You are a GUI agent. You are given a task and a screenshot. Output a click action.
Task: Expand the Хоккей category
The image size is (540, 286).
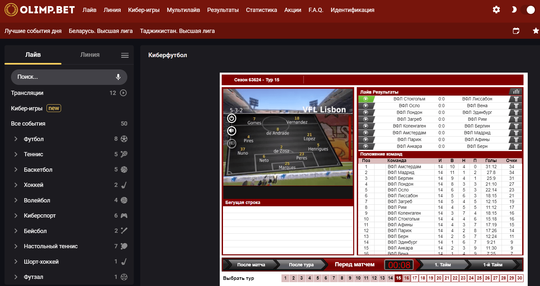coord(16,185)
